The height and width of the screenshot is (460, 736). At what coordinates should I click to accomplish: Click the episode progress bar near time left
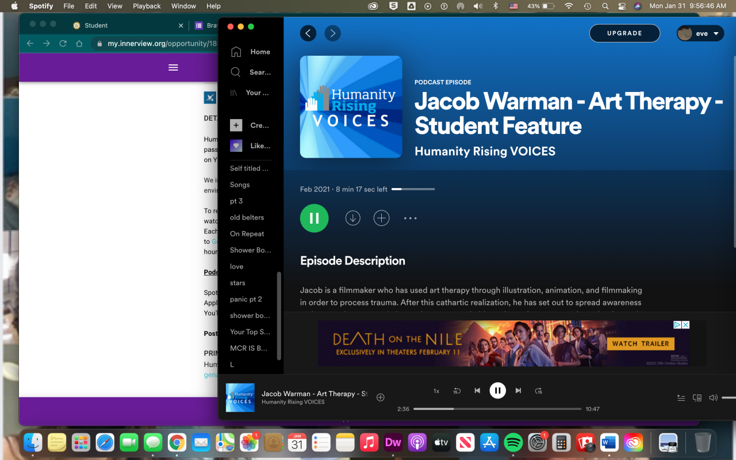pos(413,189)
